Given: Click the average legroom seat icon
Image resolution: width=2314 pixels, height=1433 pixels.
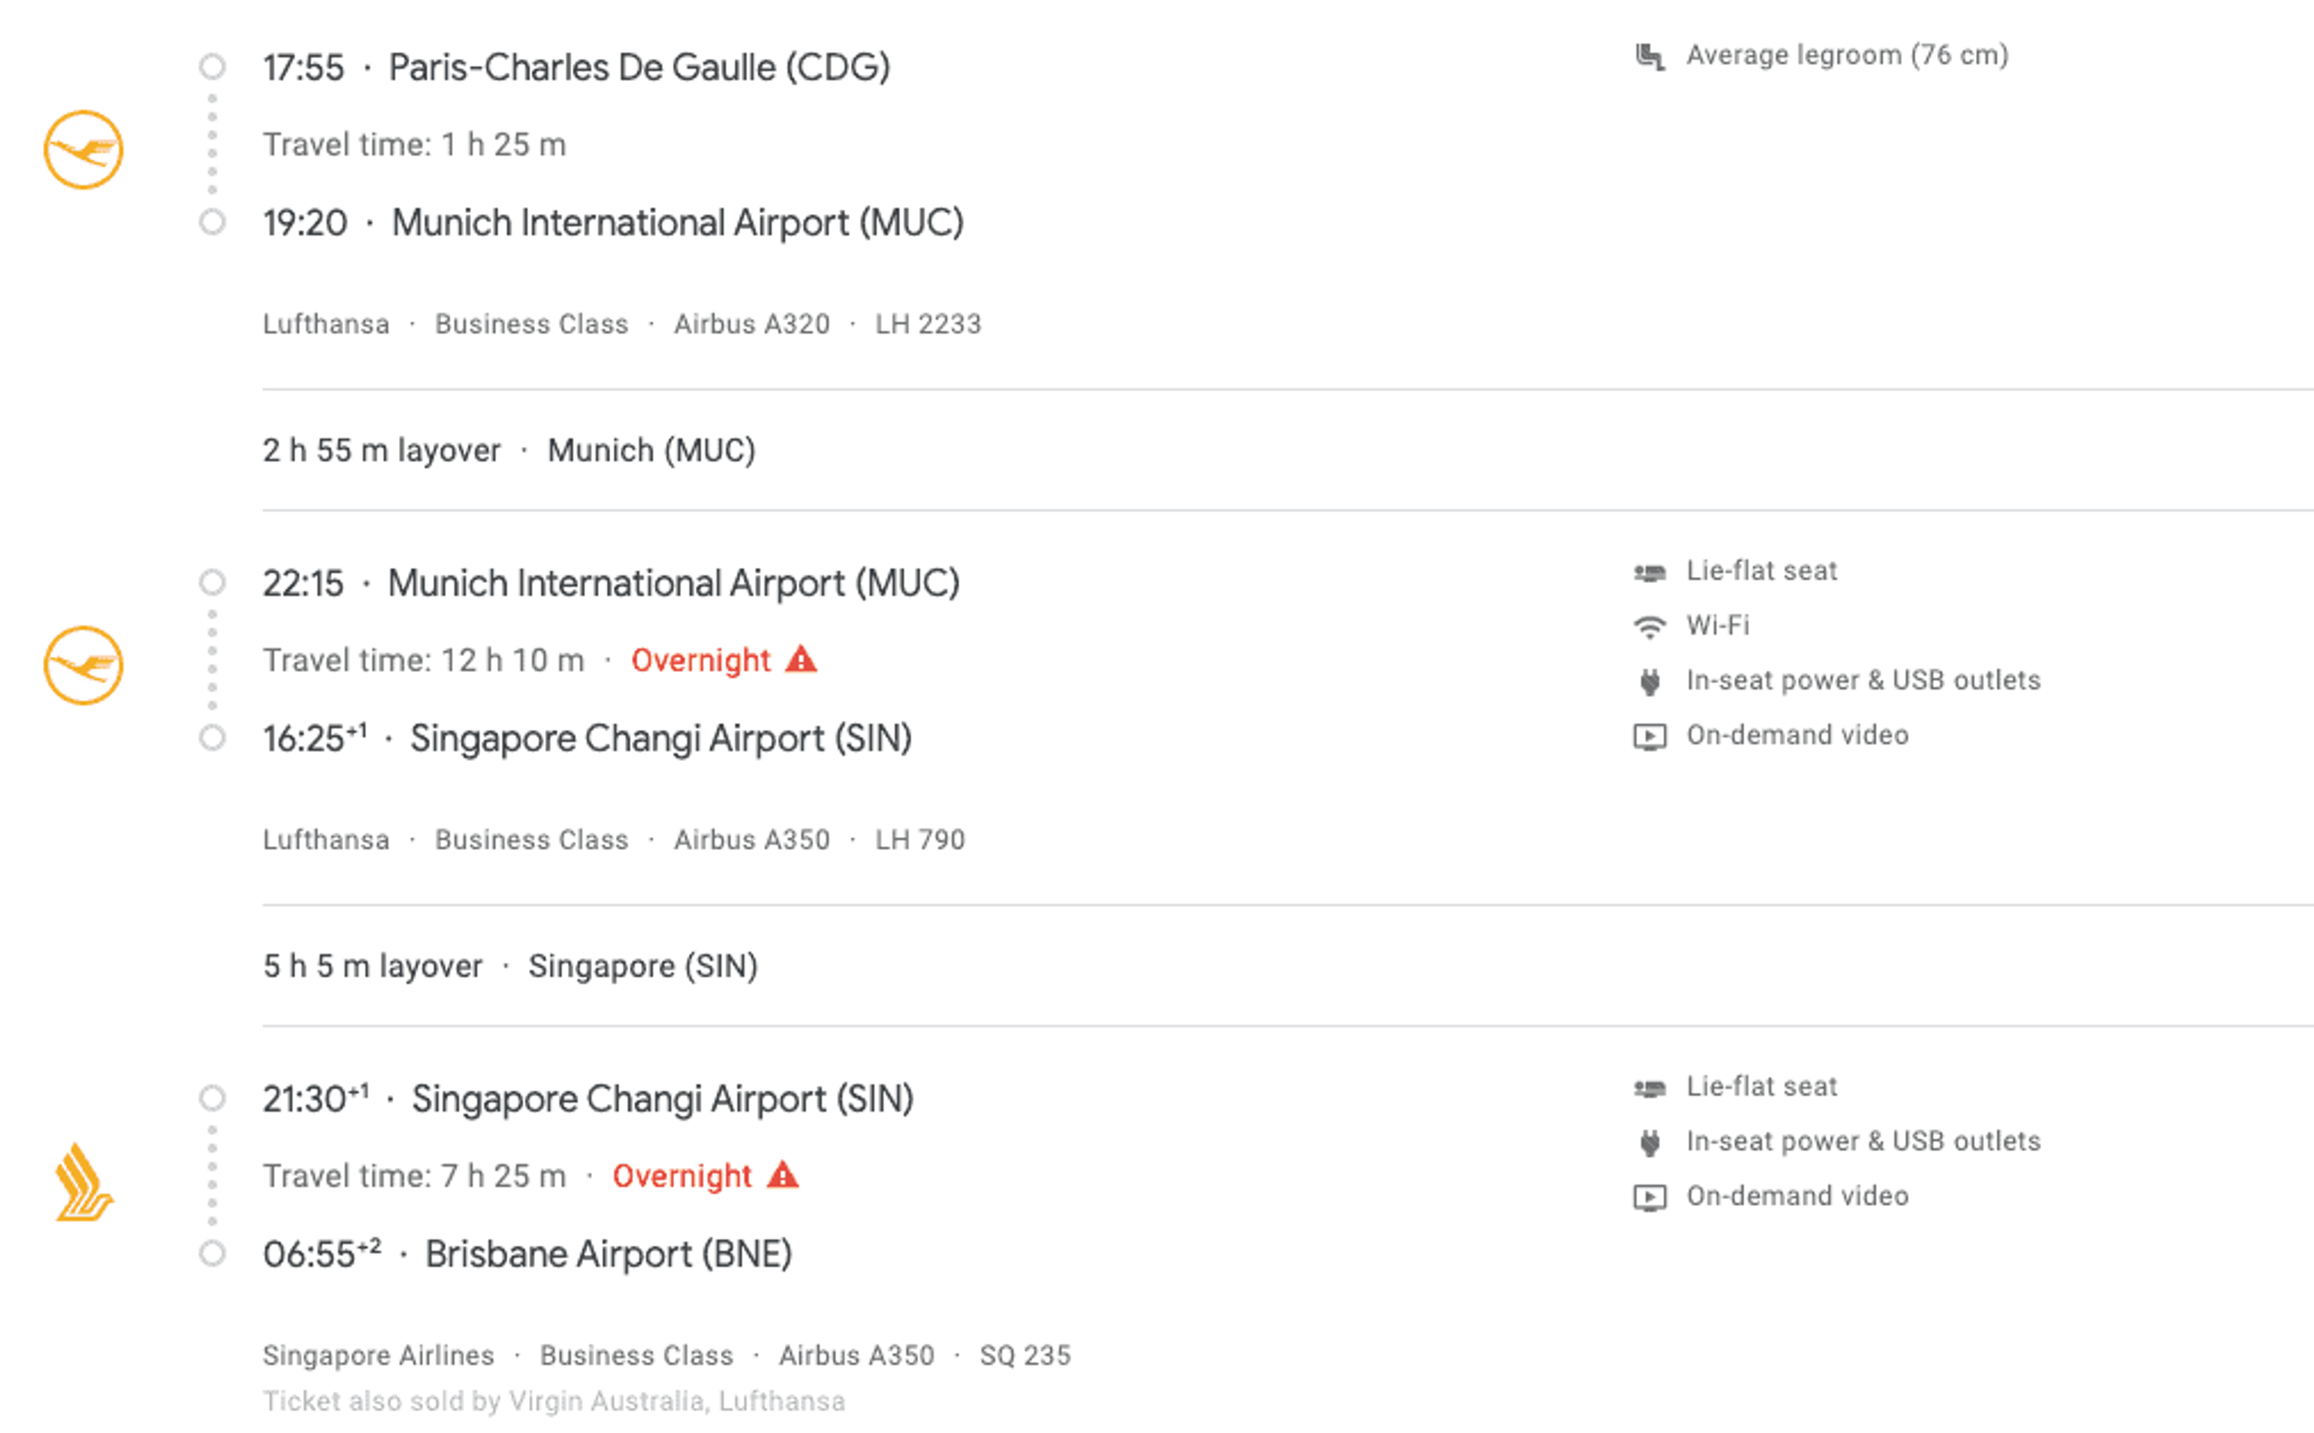Looking at the screenshot, I should [1650, 56].
